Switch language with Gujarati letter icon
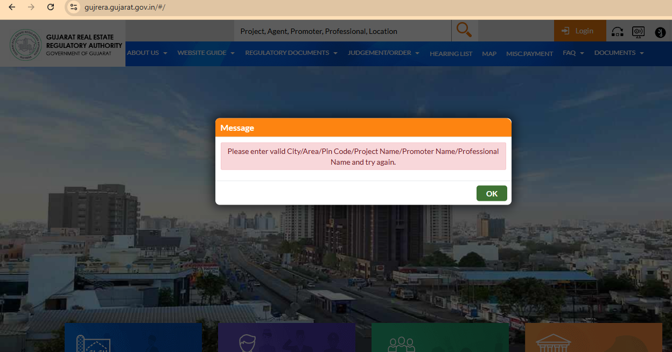Viewport: 672px width, 352px height. point(660,32)
